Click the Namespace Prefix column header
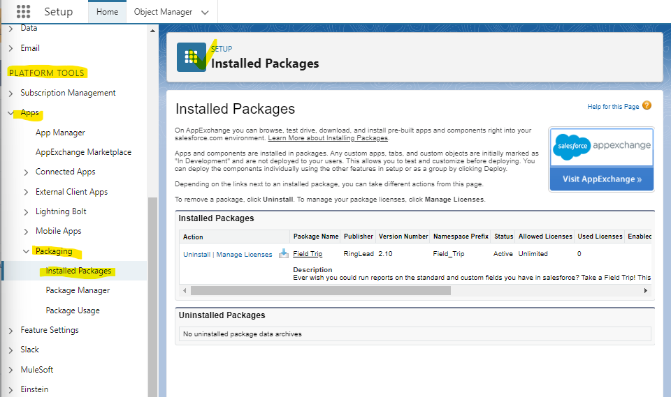The width and height of the screenshot is (671, 397). (461, 237)
